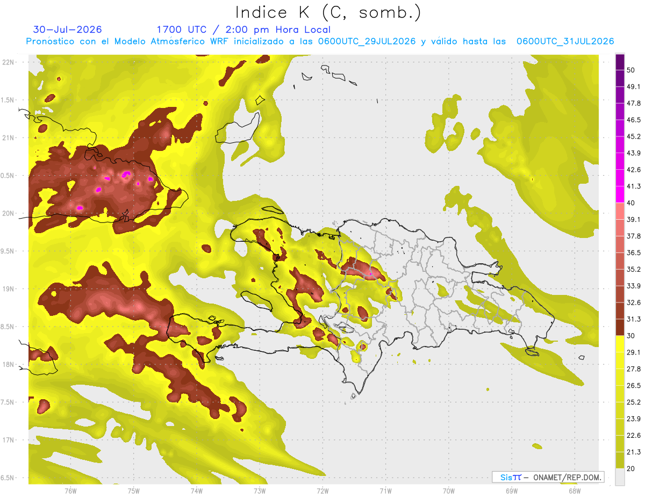This screenshot has height=498, width=645.
Task: Click the gray color bar segment below 20
Action: [x=620, y=477]
